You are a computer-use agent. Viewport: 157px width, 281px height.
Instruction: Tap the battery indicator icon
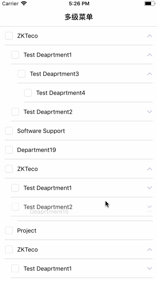(149, 3)
